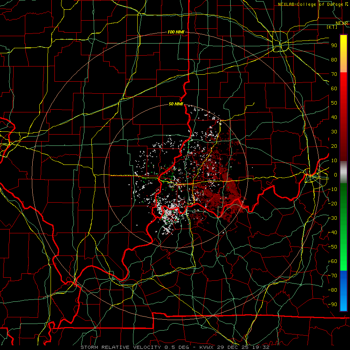350x350 pixels.
Task: Select the -60 value on velocity scale
Action: pyautogui.click(x=332, y=261)
